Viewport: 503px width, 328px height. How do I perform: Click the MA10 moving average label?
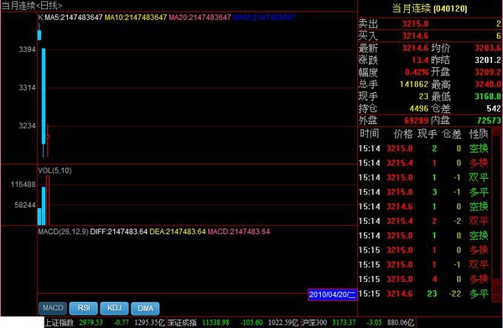click(136, 18)
